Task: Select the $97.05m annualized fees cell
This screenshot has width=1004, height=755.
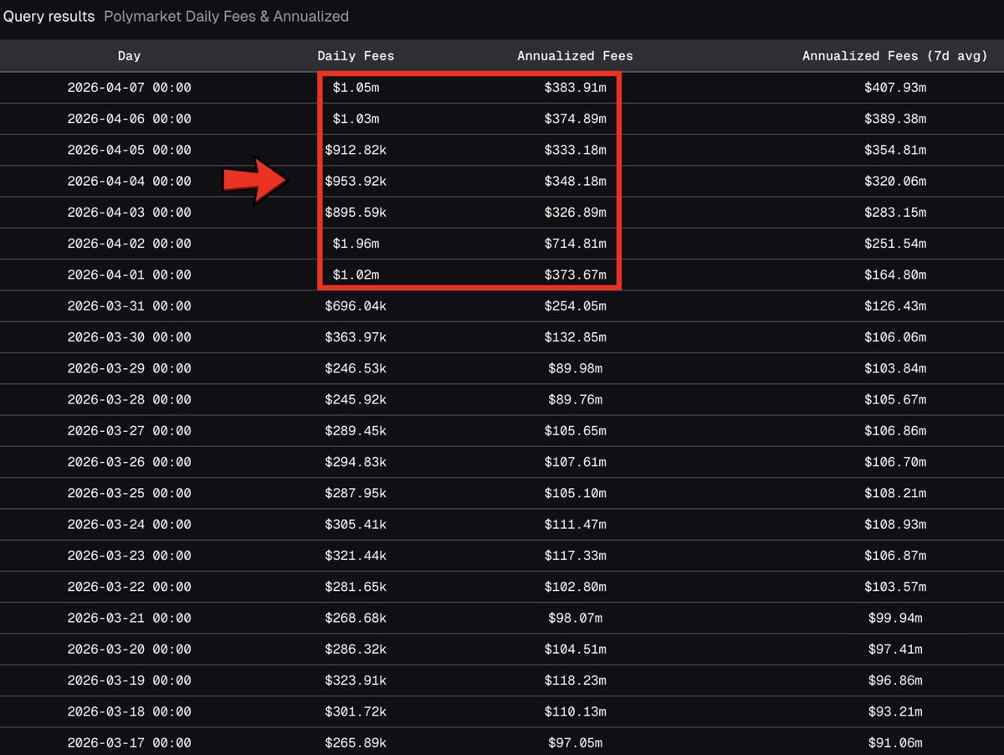Action: (x=575, y=743)
